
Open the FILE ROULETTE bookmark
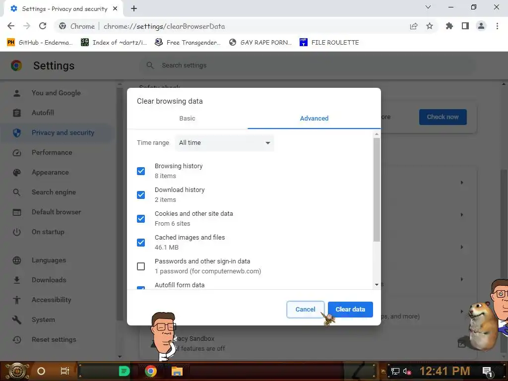329,43
